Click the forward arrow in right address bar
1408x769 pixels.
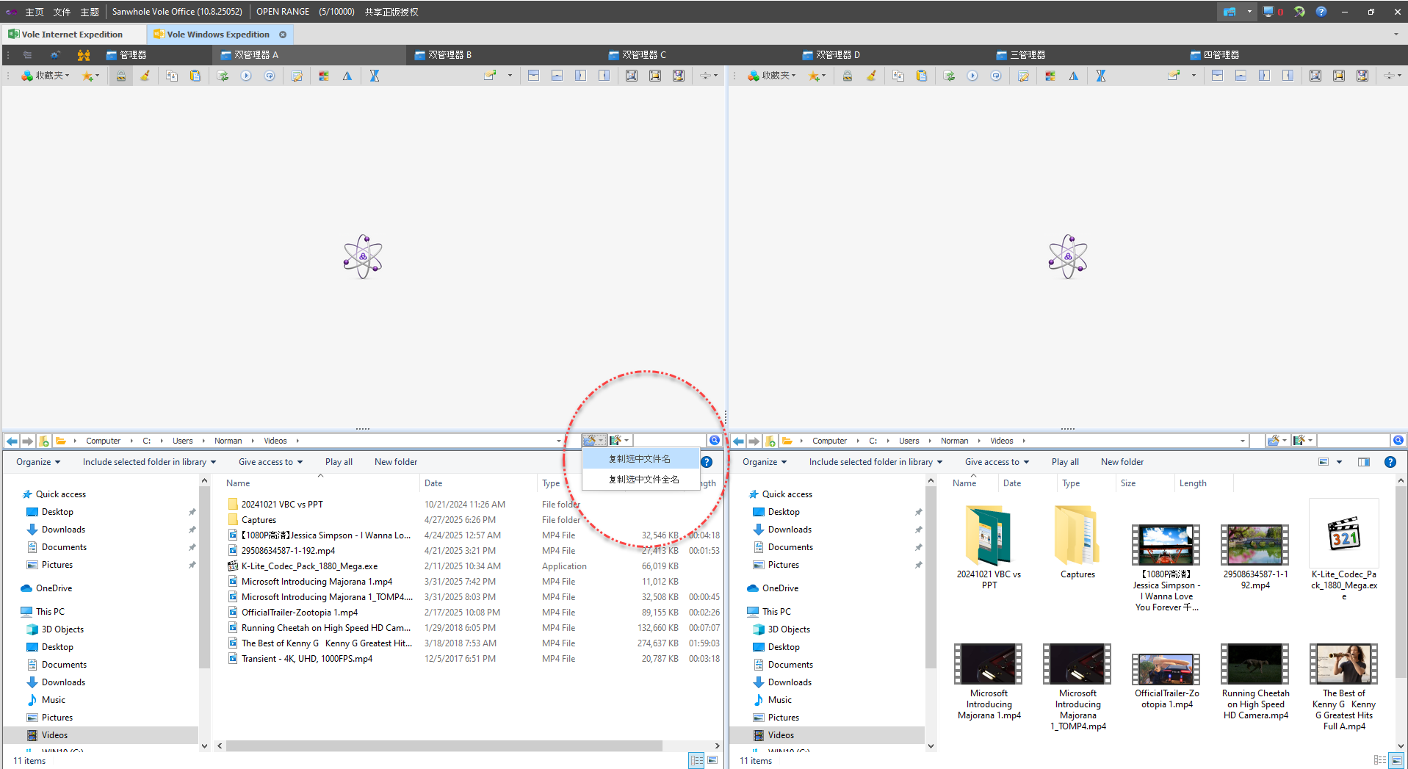pyautogui.click(x=754, y=441)
